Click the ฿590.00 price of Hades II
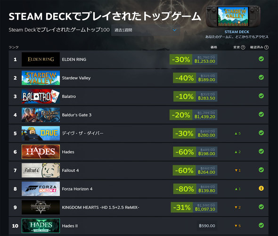The image size is (278, 236). click(x=207, y=226)
